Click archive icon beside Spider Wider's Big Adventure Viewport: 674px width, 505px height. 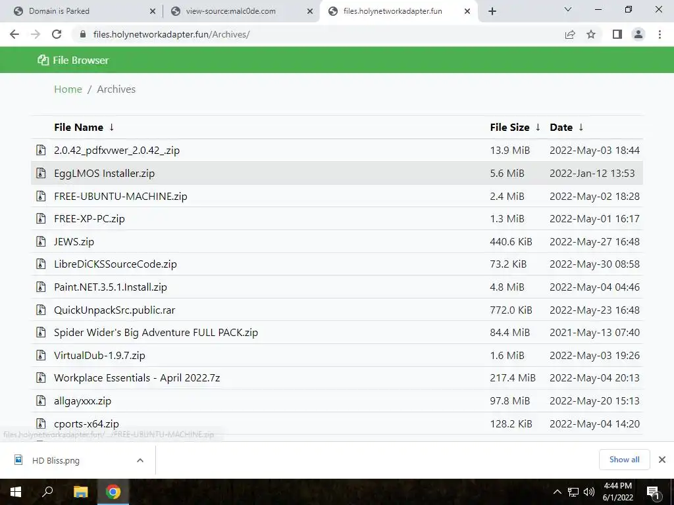(x=41, y=332)
